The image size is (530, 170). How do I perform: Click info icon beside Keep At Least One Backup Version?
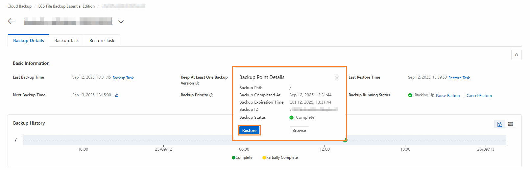click(x=197, y=84)
